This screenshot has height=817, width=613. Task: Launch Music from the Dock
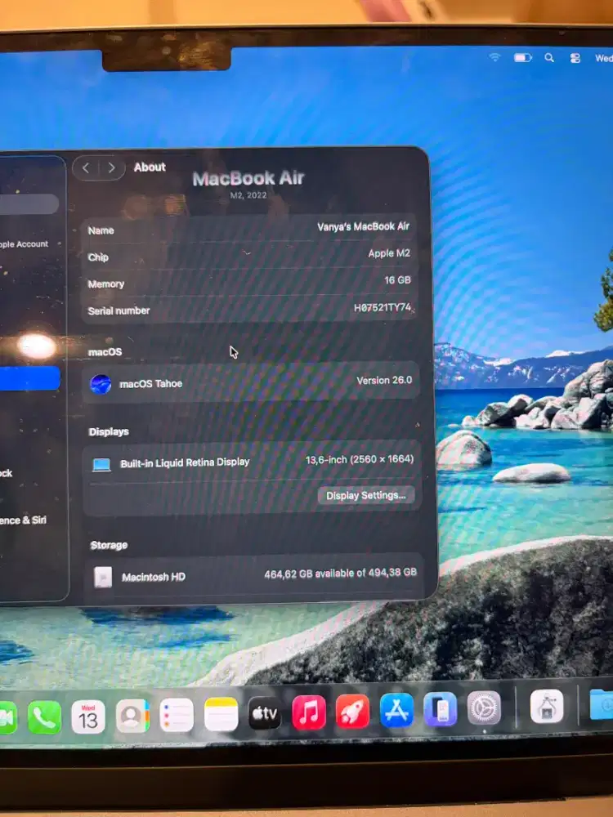click(309, 712)
